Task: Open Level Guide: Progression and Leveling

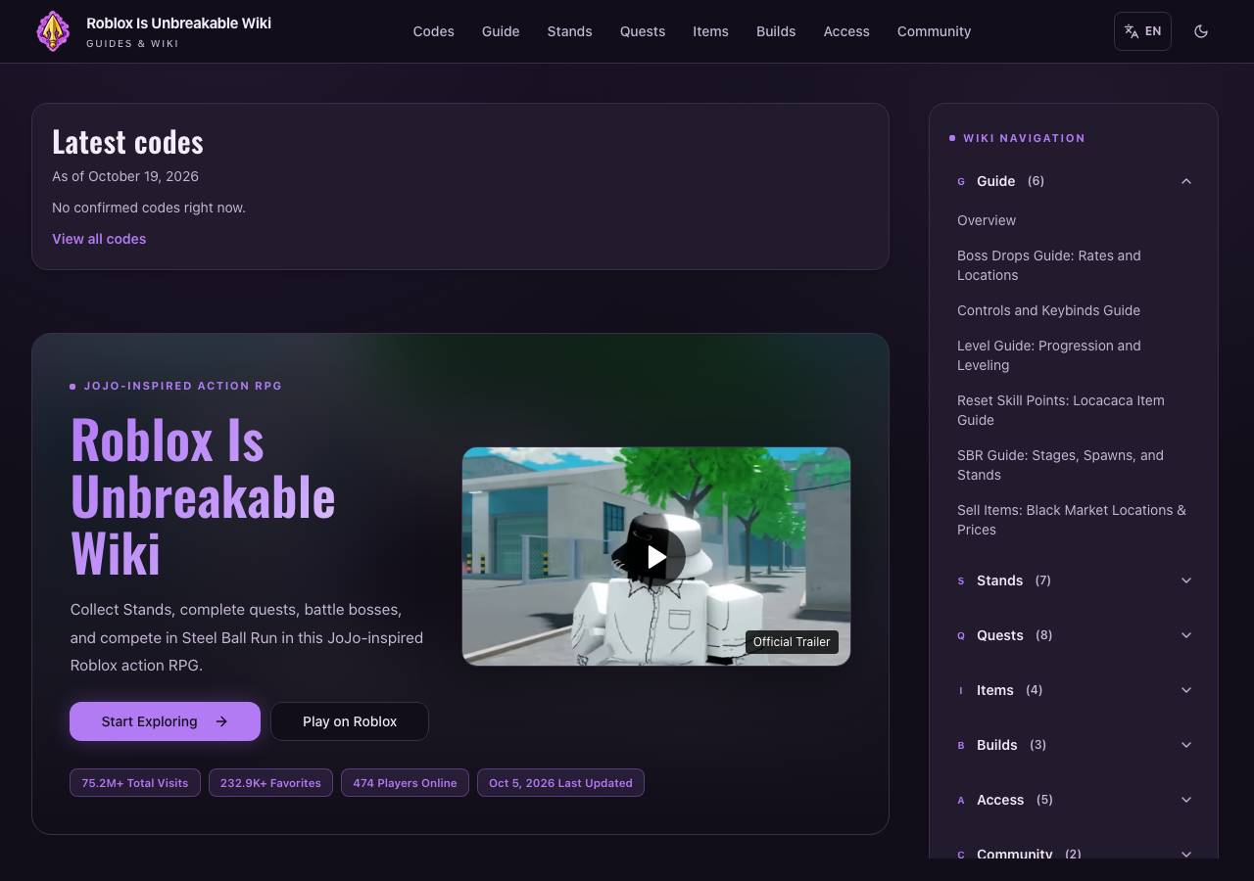Action: tap(1049, 355)
